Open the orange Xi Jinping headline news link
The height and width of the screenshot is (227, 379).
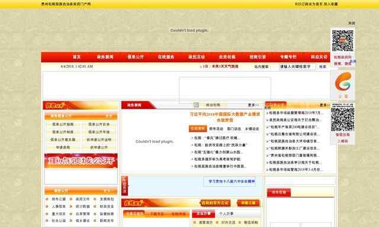click(225, 117)
